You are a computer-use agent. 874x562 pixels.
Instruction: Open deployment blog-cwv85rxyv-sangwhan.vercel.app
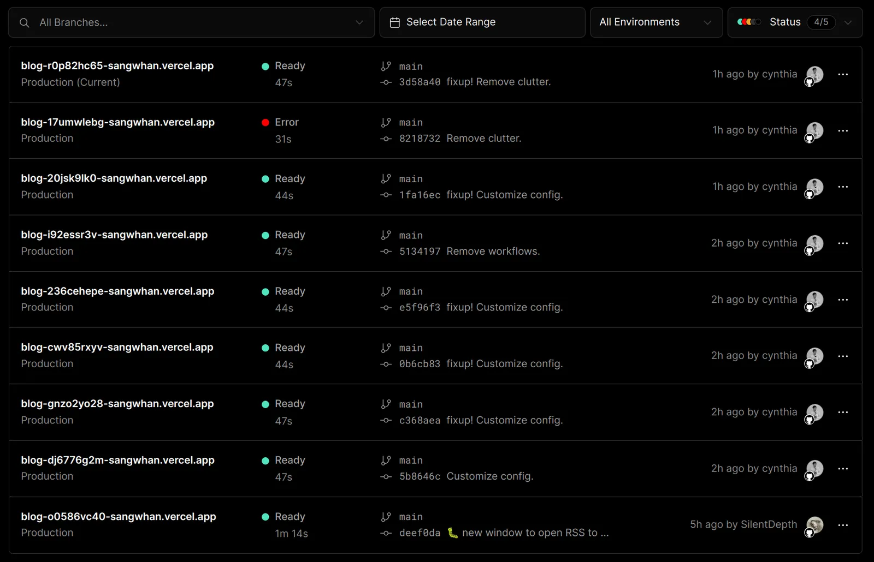[117, 348]
